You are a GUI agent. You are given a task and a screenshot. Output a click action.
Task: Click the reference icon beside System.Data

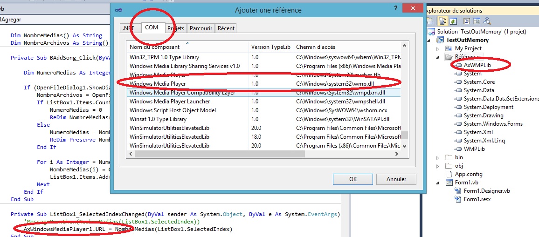[458, 90]
